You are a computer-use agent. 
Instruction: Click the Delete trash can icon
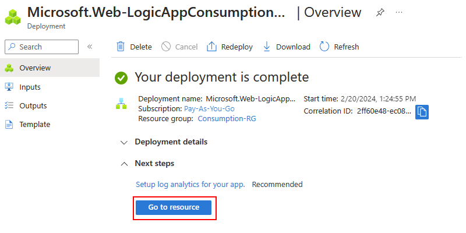[x=121, y=47]
